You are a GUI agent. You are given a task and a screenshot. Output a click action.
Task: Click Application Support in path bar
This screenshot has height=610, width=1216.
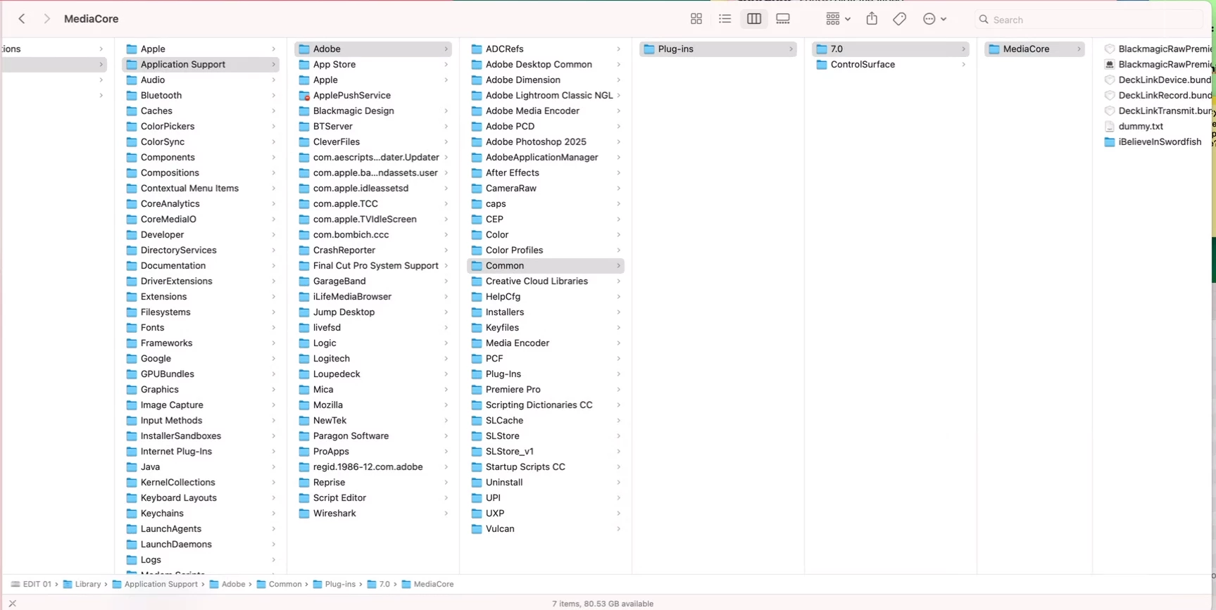point(155,584)
